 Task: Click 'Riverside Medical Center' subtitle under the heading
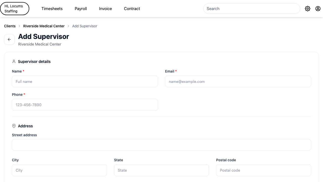[x=40, y=44]
